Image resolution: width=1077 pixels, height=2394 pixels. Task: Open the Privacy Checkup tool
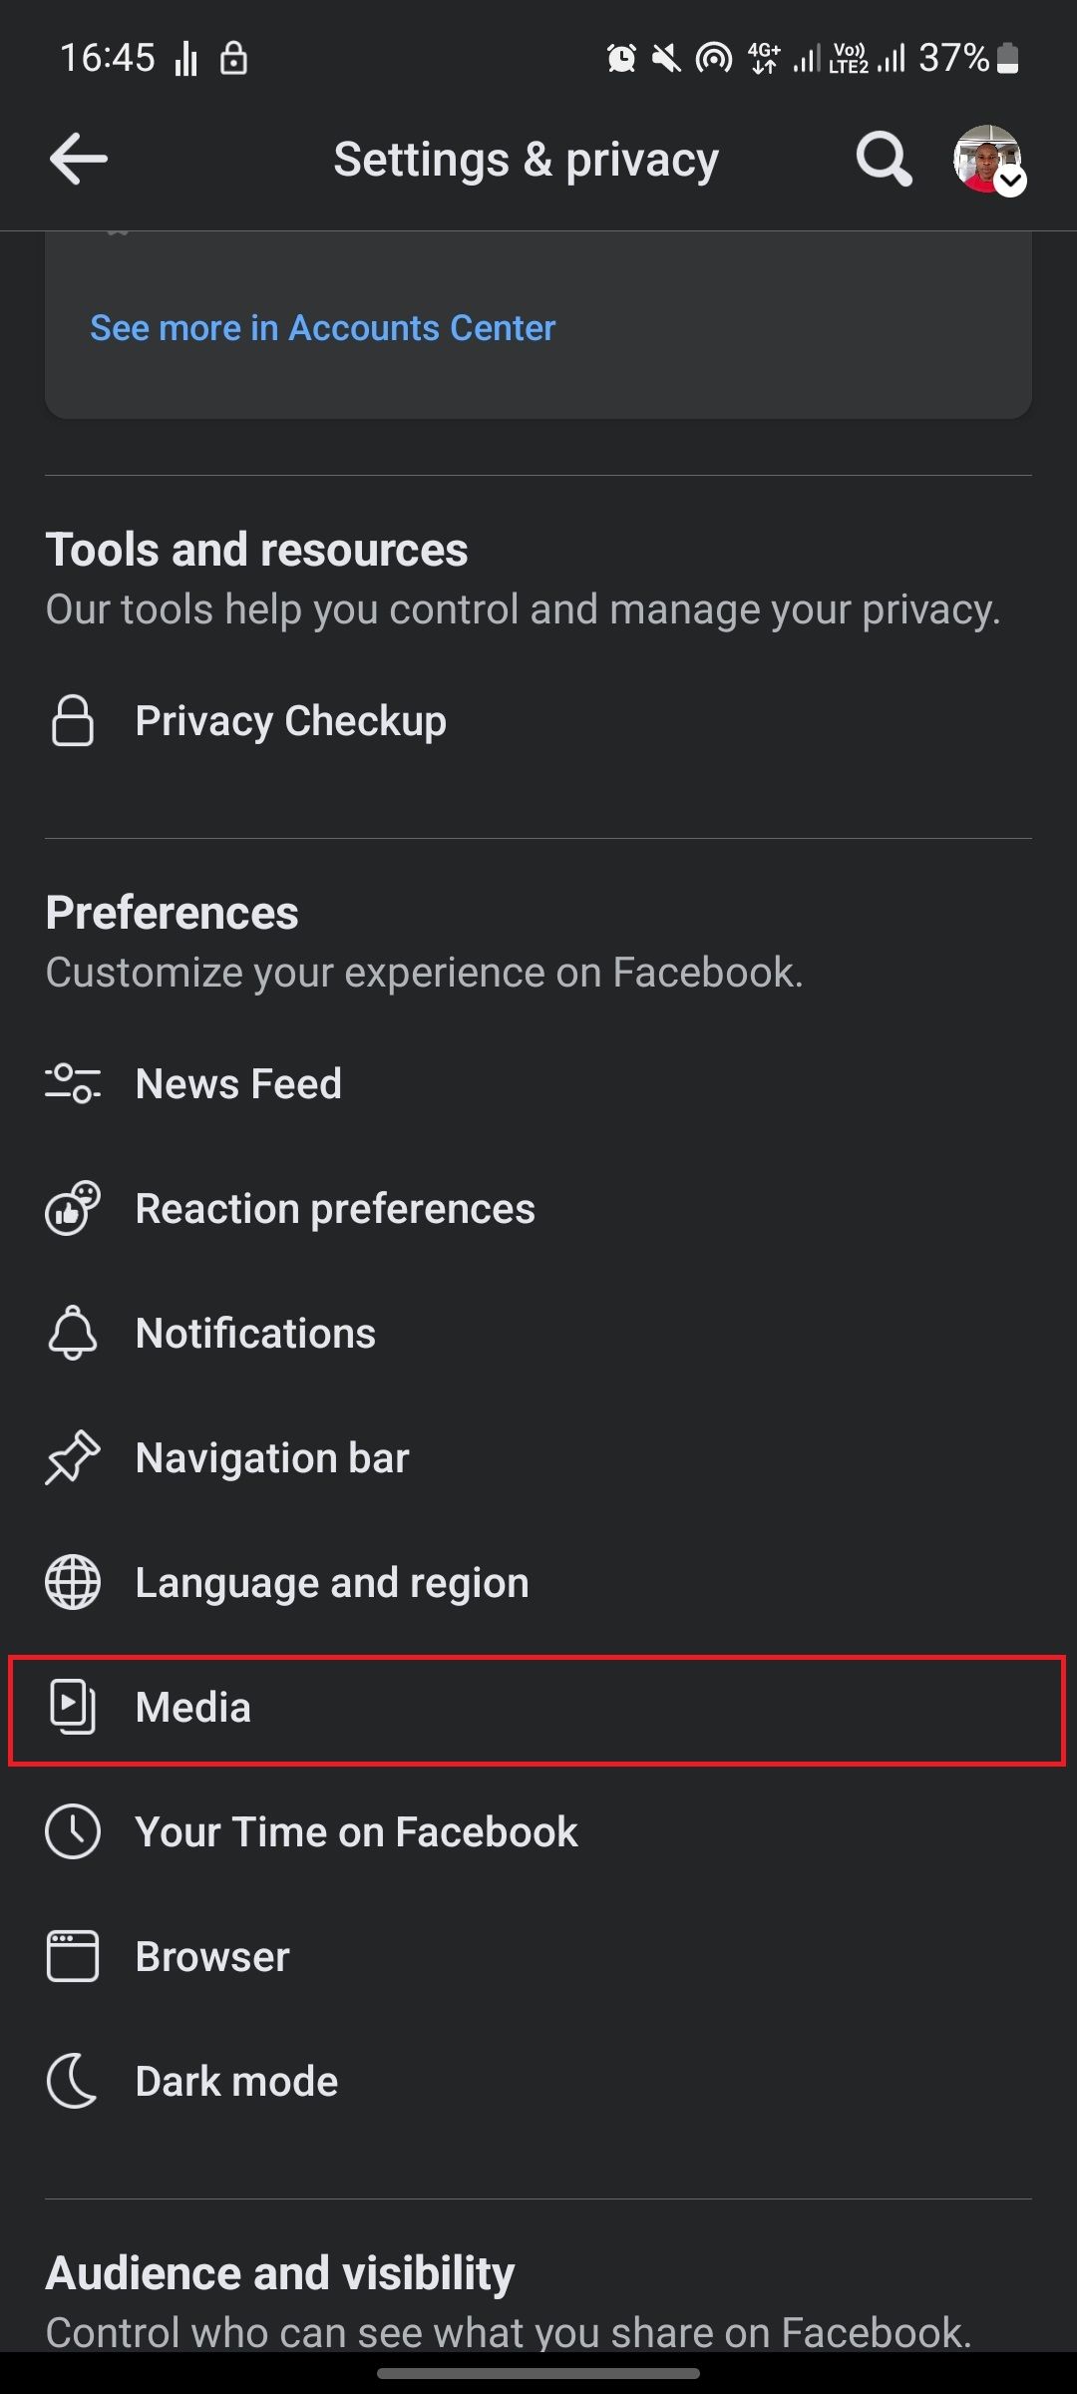(x=290, y=721)
